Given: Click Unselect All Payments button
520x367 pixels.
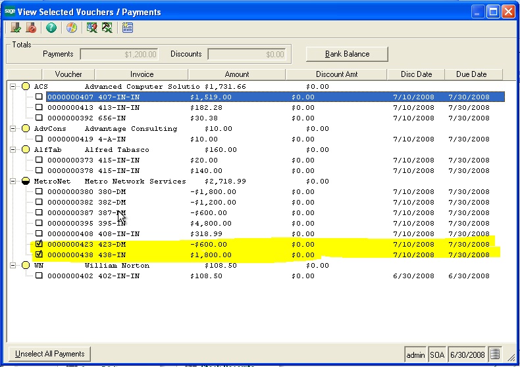Looking at the screenshot, I should tap(50, 354).
